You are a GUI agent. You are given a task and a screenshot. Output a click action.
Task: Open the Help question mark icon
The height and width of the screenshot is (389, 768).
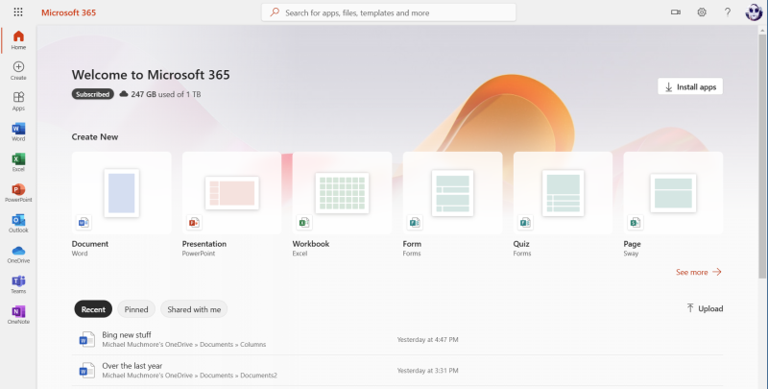tap(727, 12)
